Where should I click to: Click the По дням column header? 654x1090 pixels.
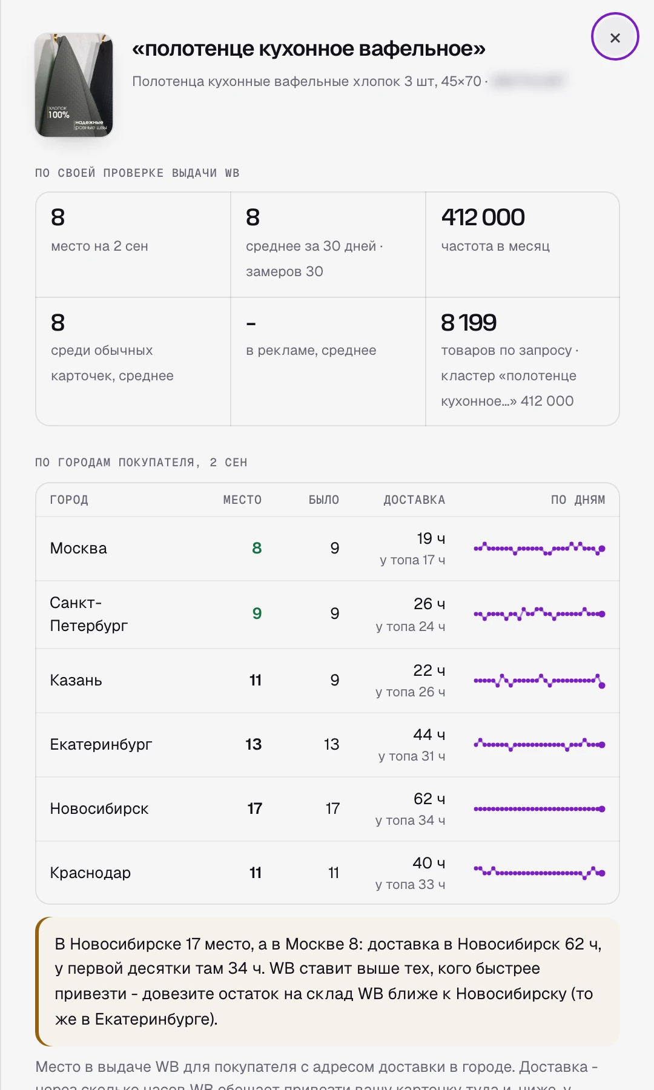coord(578,500)
